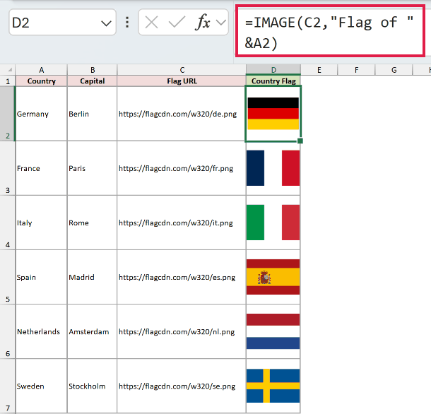Viewport: 431px width, 414px height.
Task: Select the Spain cell
Action: 41,277
